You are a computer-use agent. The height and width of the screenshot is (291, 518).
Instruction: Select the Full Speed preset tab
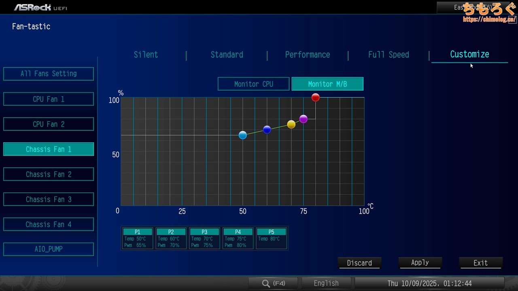388,55
